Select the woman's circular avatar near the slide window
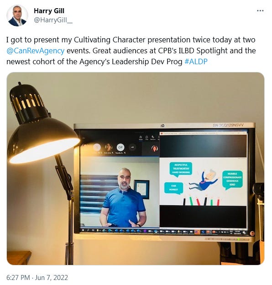The height and width of the screenshot is (285, 272). point(155,148)
